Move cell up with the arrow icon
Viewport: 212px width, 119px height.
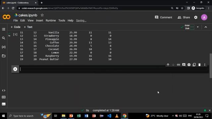(x=168, y=65)
